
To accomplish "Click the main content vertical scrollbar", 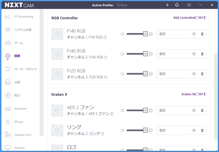I will 216,97.
